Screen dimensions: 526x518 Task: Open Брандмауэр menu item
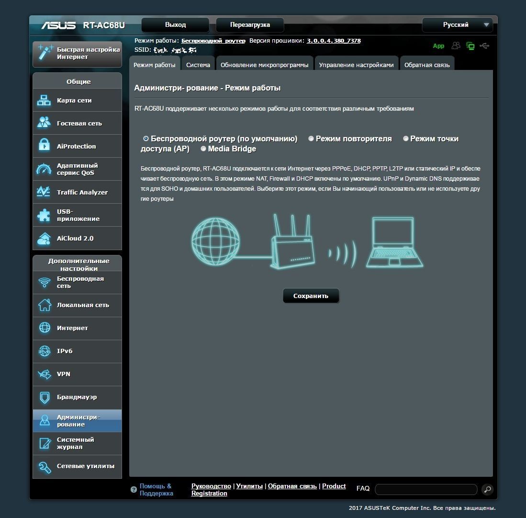tap(77, 397)
